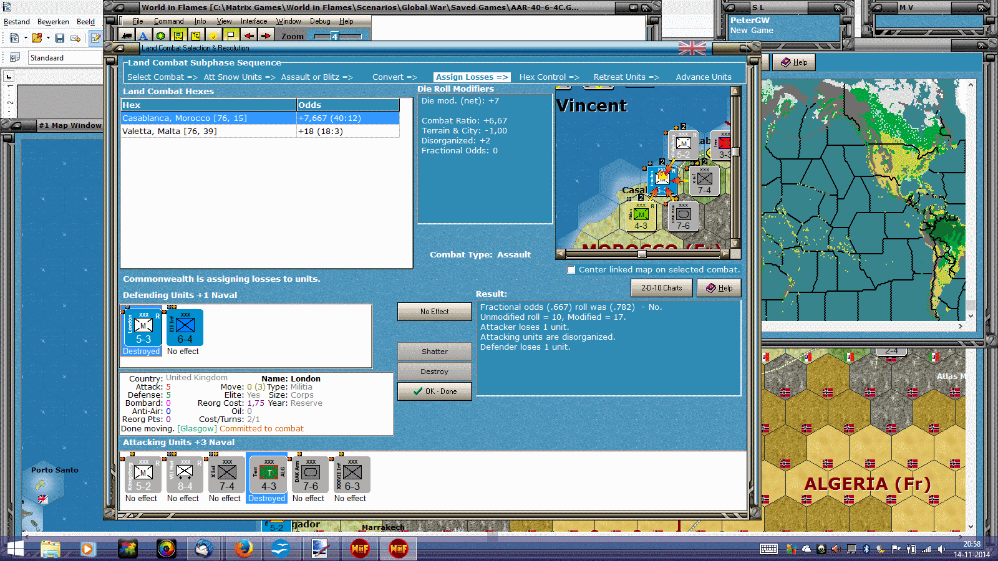Select the Casablanca, Morocco combat hex row
The image size is (998, 561).
coord(260,118)
